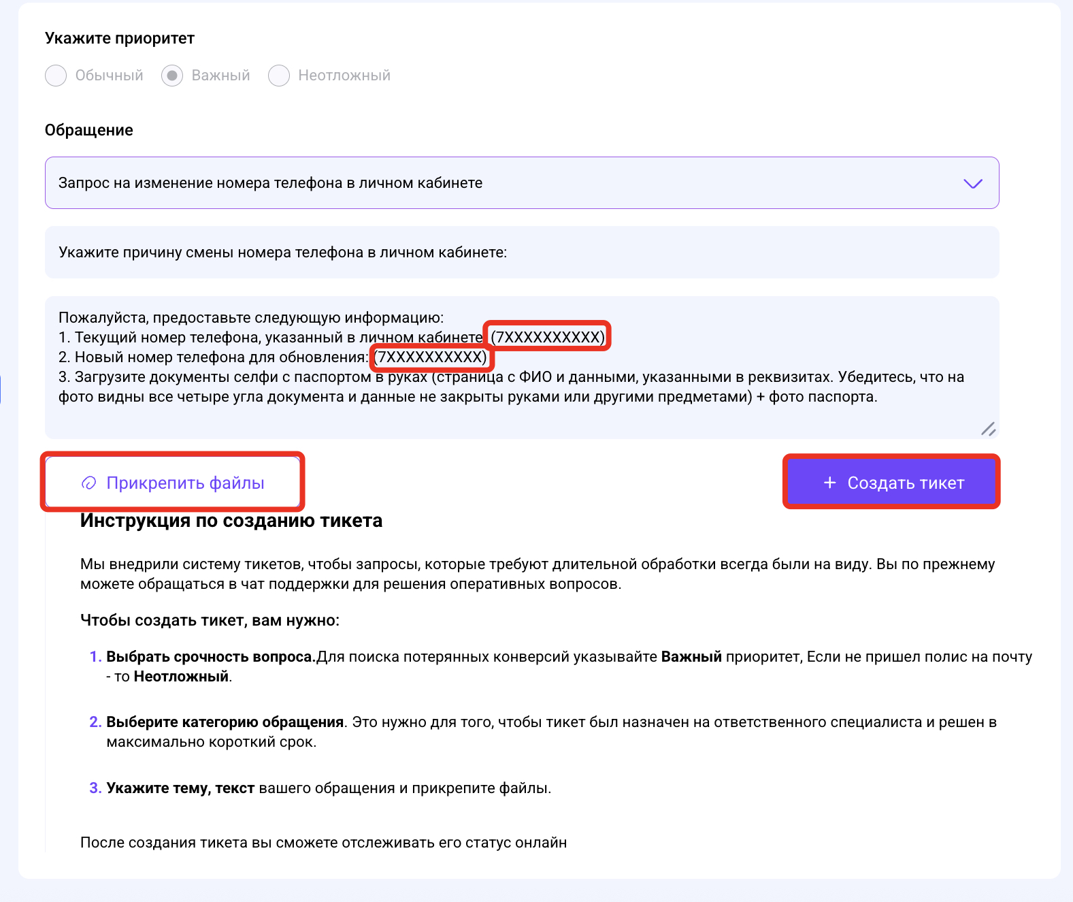Click the paperclip icon in Прикрепить файлы

point(89,483)
